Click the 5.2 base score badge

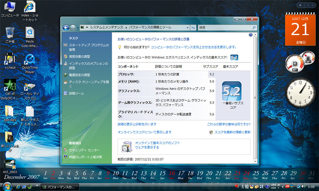click(234, 57)
